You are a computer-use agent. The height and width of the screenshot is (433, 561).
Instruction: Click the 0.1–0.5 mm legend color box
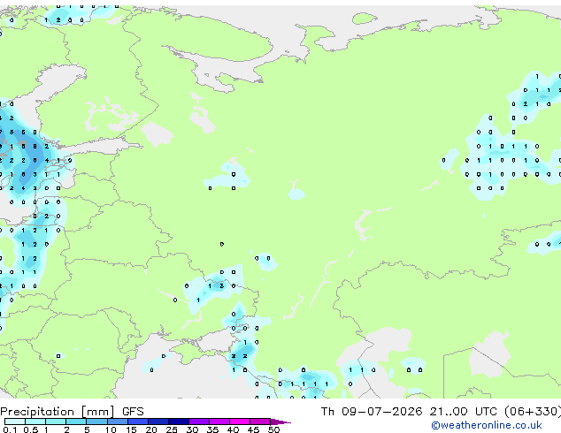coord(15,422)
